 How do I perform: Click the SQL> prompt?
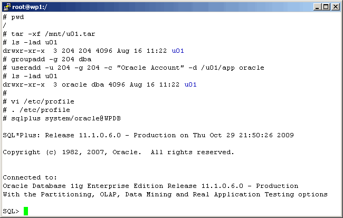pos(11,211)
